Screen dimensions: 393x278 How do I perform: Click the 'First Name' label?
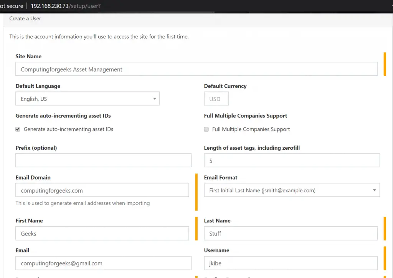click(29, 221)
